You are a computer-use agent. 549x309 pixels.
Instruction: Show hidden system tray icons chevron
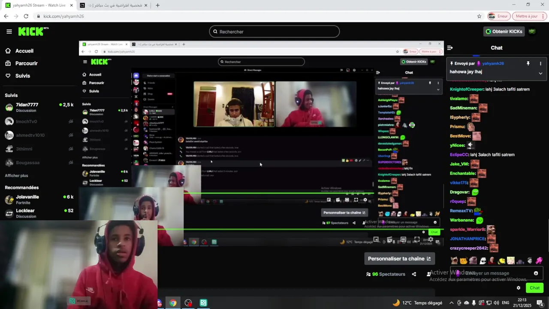[451, 303]
